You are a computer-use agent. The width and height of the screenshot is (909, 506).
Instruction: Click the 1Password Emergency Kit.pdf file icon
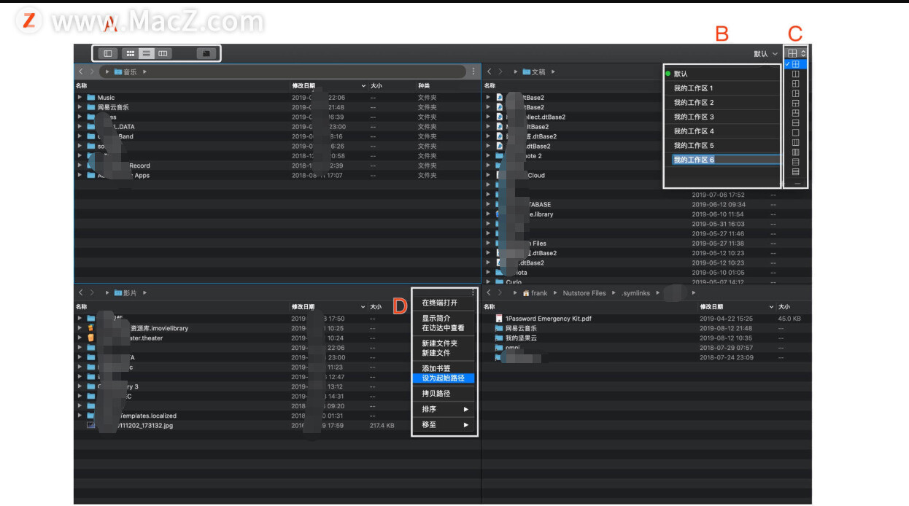tap(499, 318)
